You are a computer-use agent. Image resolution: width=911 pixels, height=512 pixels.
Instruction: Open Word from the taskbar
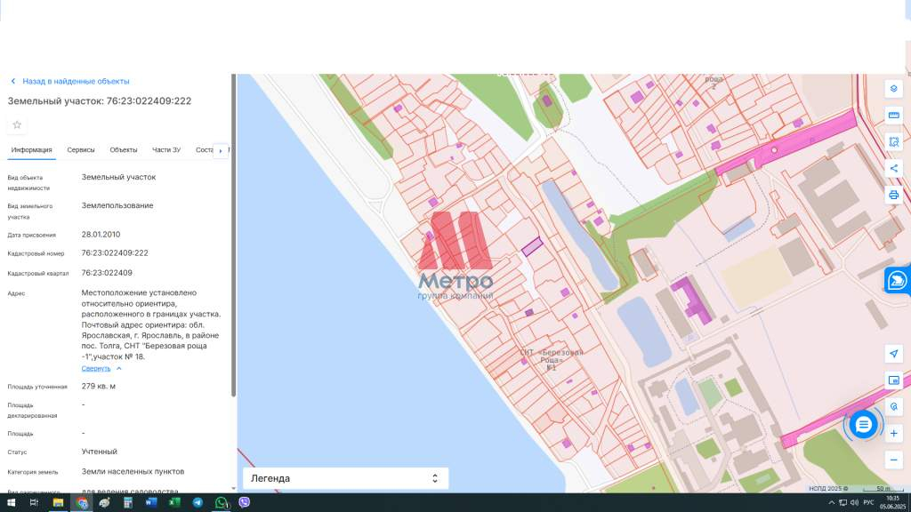151,503
